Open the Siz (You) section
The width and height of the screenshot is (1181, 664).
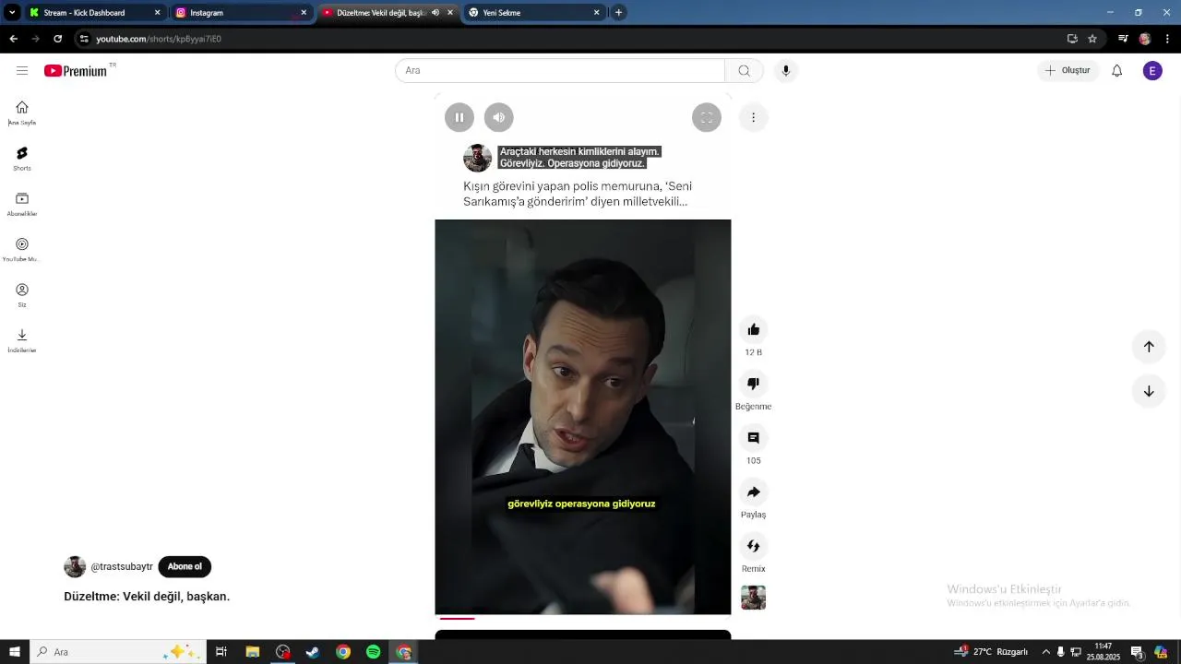[22, 295]
